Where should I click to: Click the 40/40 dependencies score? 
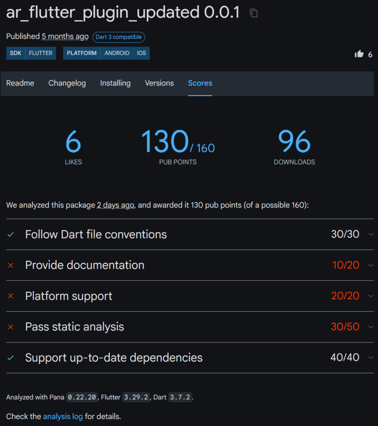[x=345, y=357]
